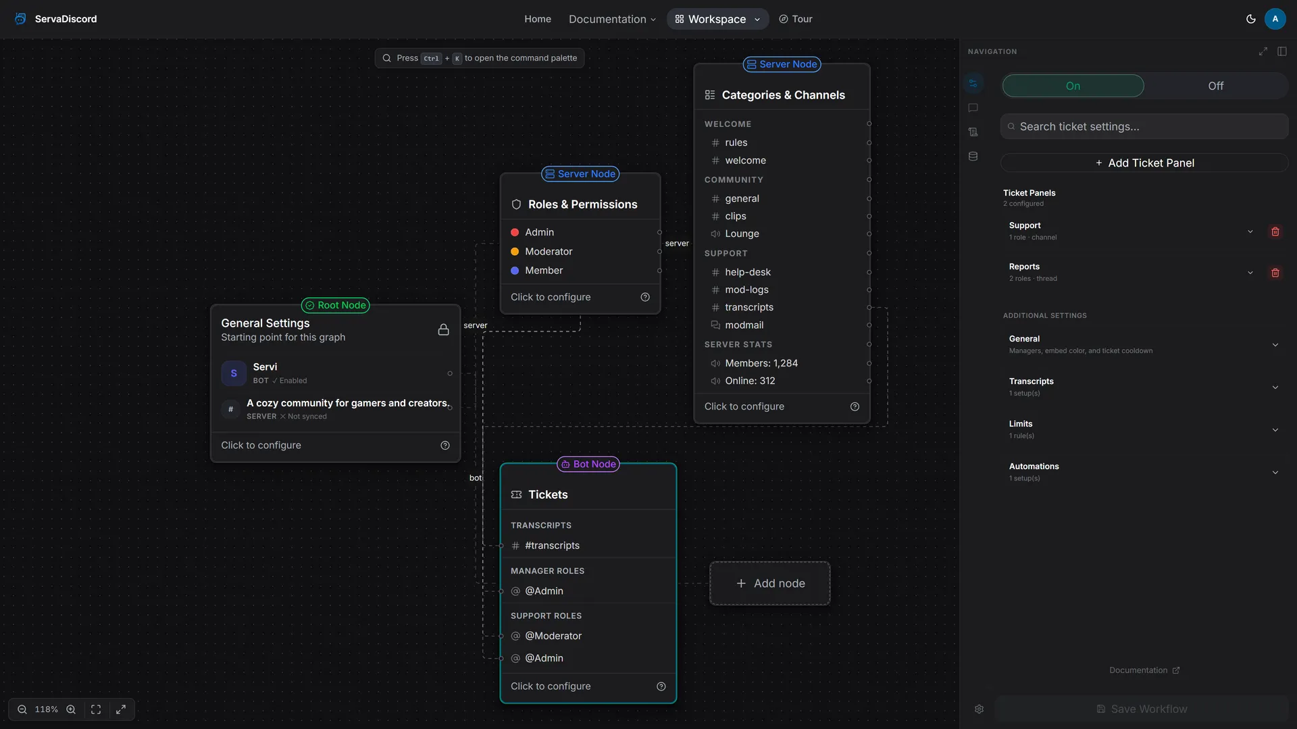Fit view to screen icon
This screenshot has height=729, width=1297.
[96, 709]
